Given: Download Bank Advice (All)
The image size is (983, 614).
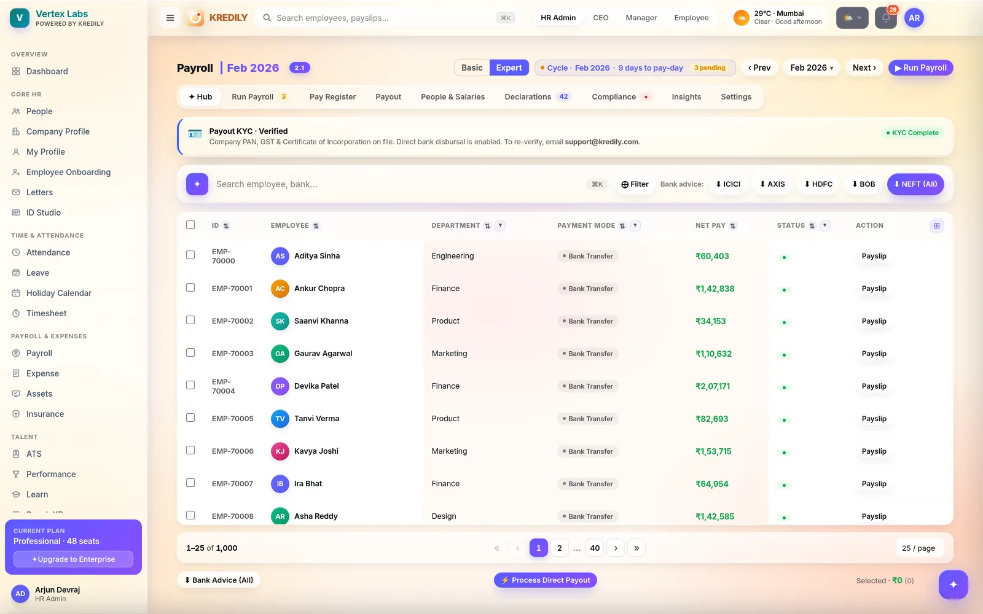Looking at the screenshot, I should [x=219, y=580].
